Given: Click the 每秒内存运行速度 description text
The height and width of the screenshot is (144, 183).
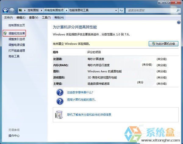Looking at the screenshot, I should click(x=99, y=65).
